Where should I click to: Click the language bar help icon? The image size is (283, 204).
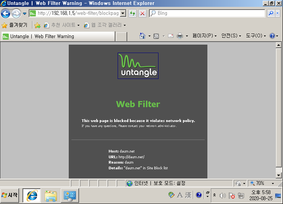[199, 195]
